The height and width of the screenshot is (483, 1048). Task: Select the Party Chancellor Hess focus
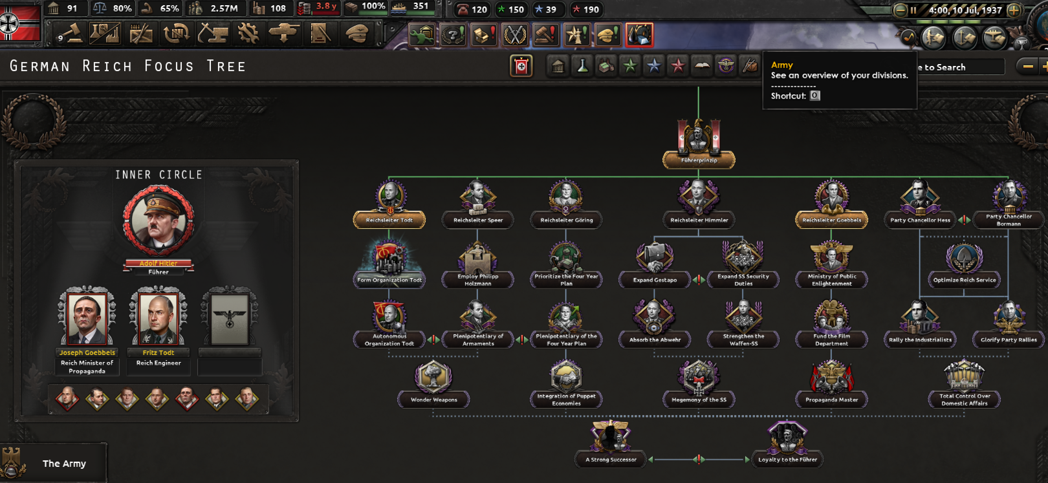click(x=920, y=205)
